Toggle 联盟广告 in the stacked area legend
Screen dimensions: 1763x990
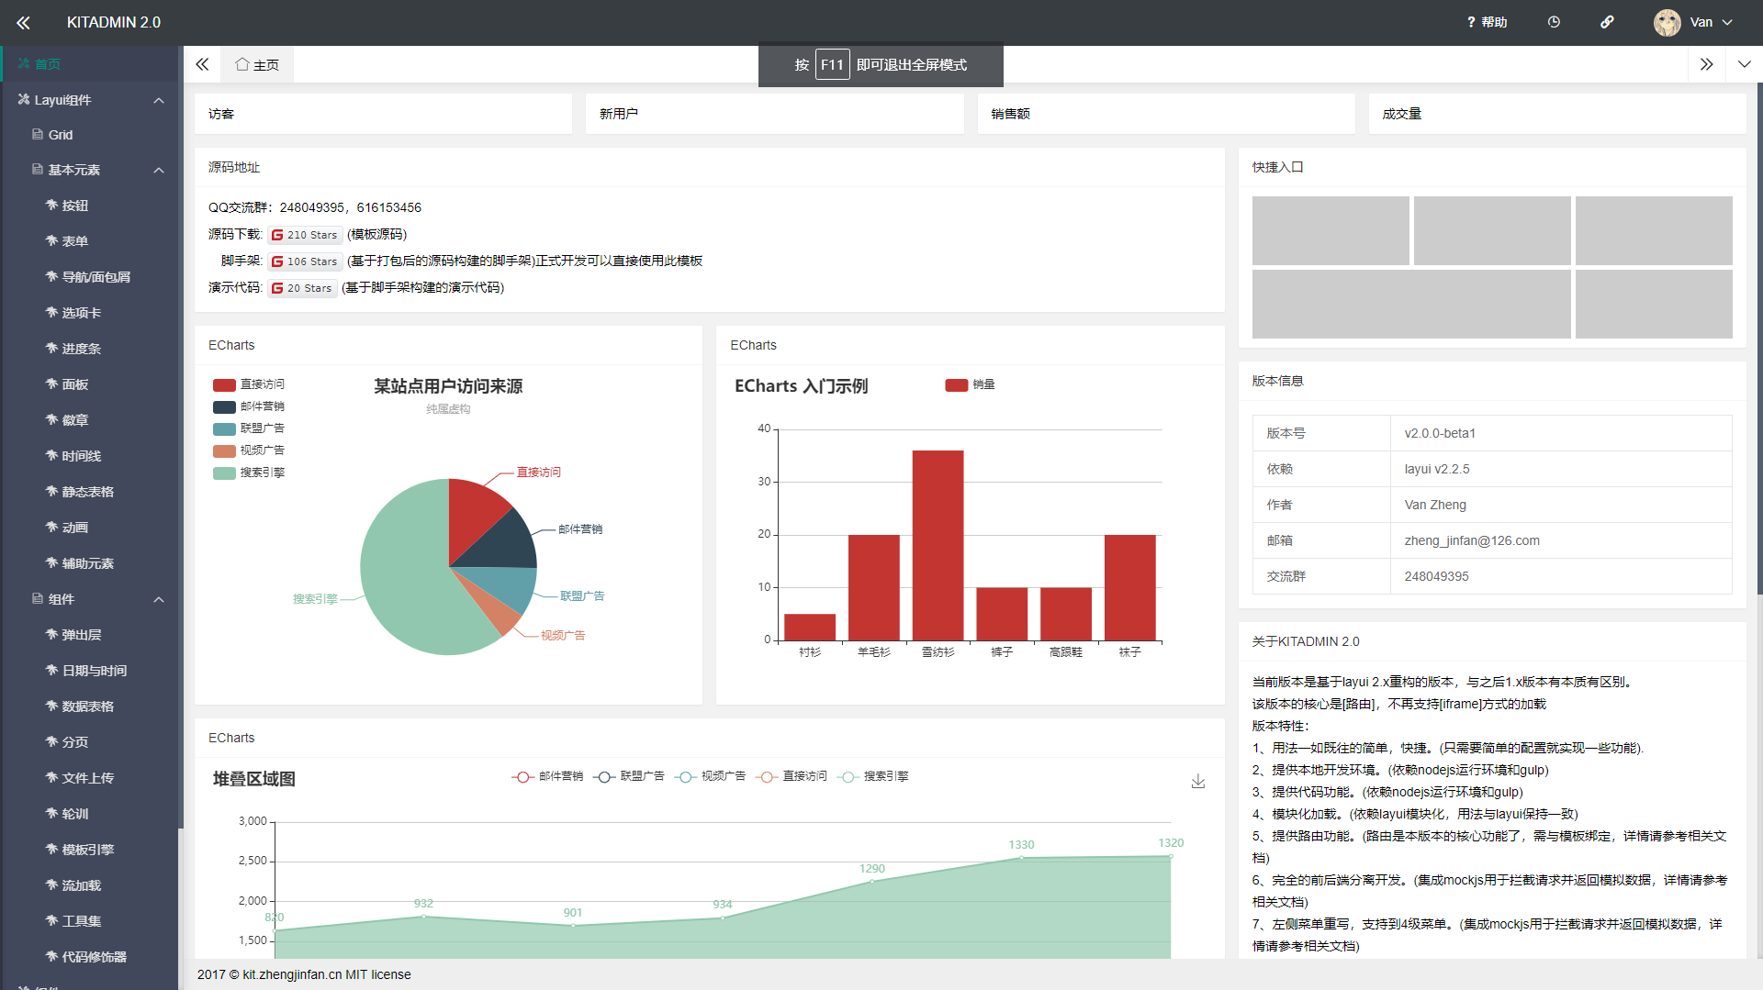coord(629,776)
